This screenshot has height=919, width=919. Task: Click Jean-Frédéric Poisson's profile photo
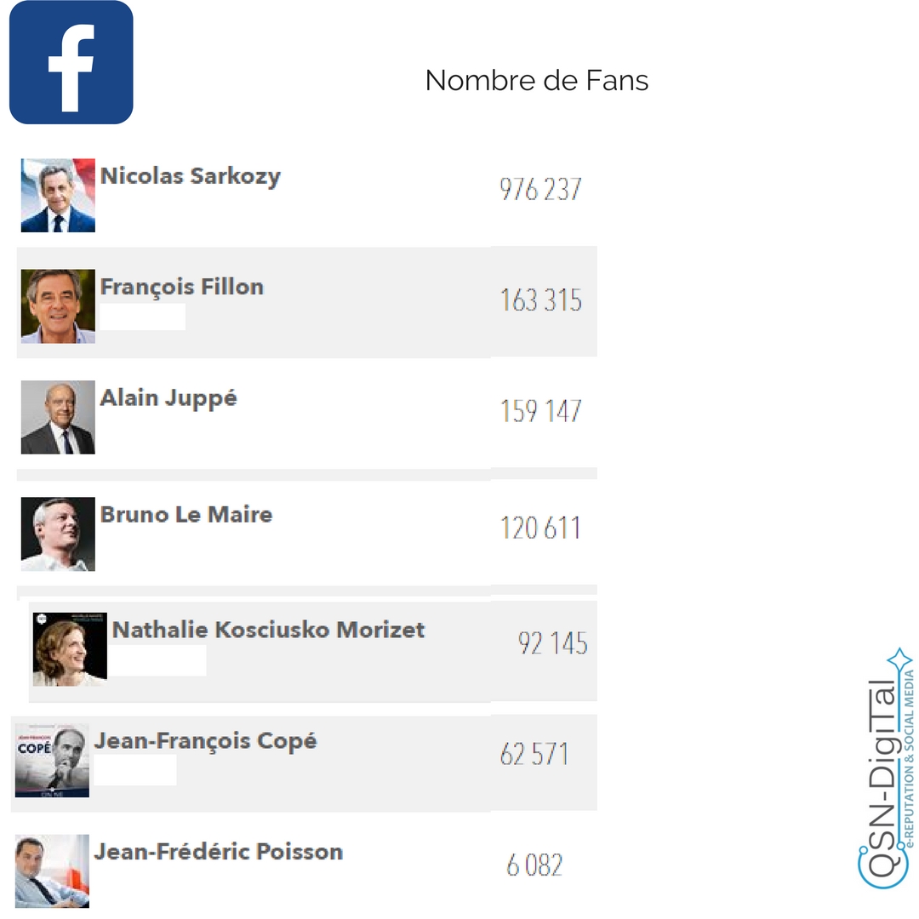click(52, 871)
